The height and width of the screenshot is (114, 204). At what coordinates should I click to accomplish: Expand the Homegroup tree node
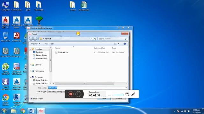[x=31, y=71]
